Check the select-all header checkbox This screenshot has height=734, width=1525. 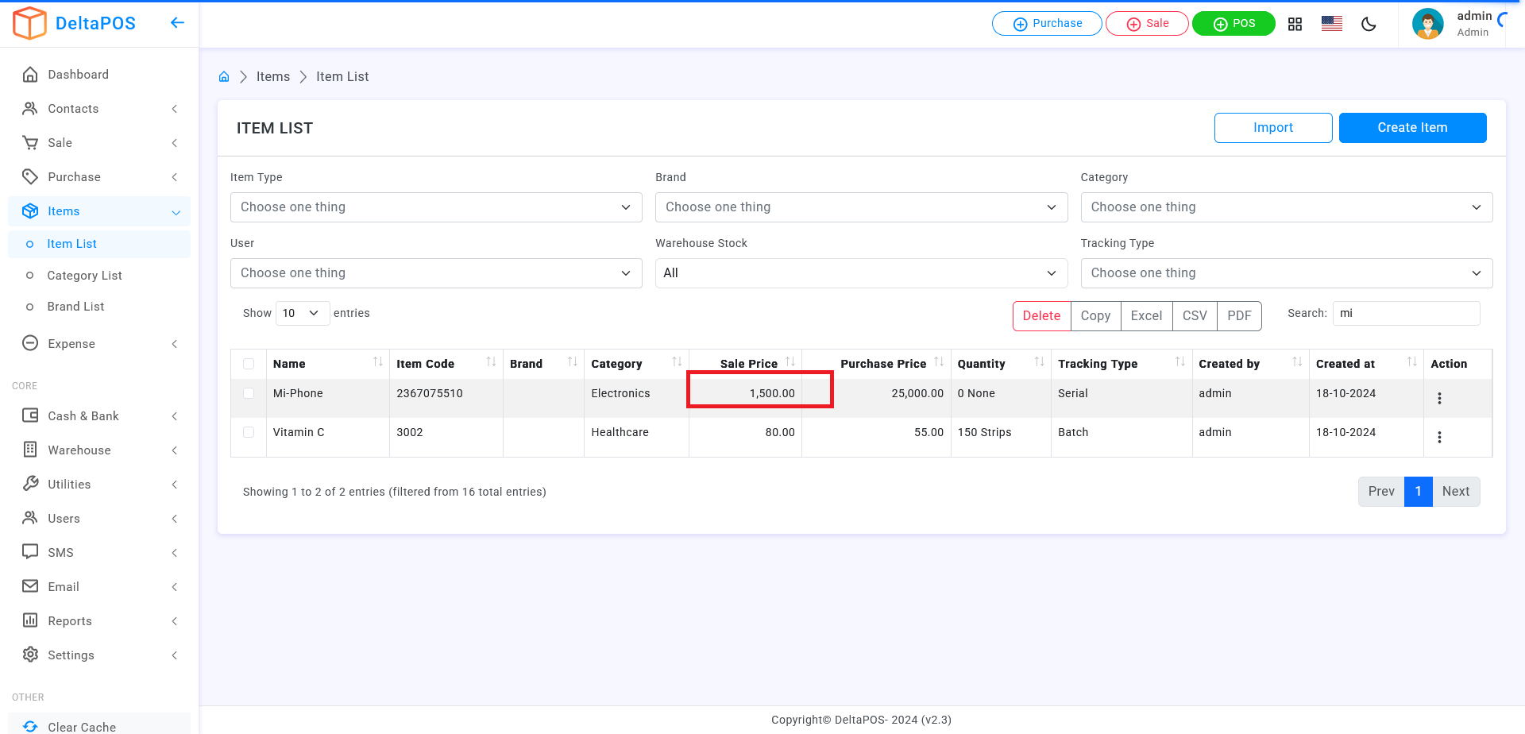tap(249, 364)
